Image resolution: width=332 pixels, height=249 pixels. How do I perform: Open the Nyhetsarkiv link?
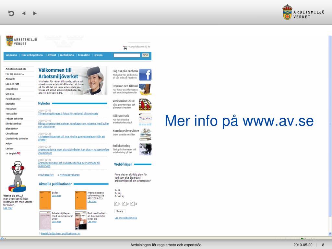tap(47, 175)
